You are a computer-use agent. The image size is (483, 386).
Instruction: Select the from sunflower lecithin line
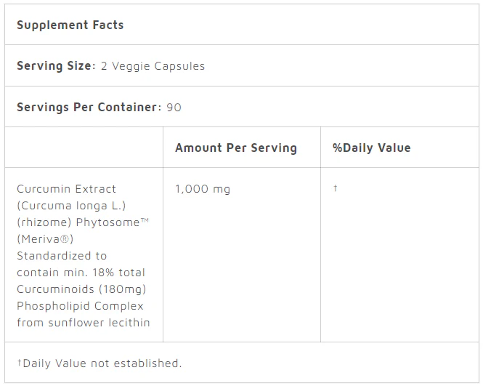(x=83, y=323)
